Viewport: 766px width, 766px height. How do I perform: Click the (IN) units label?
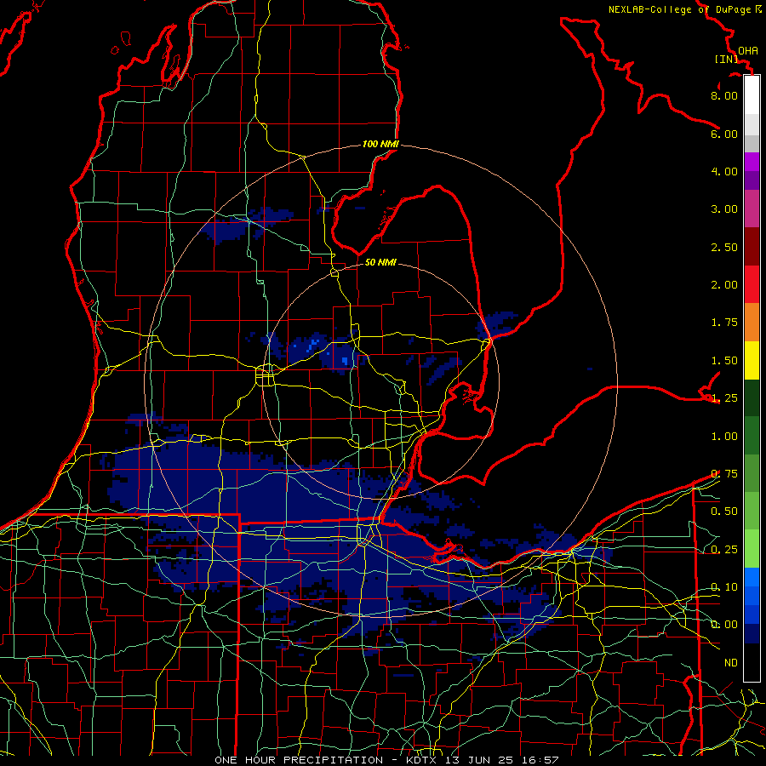(727, 59)
